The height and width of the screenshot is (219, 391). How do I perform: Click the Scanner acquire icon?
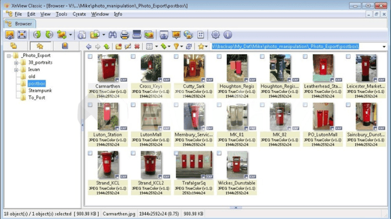coord(137,35)
